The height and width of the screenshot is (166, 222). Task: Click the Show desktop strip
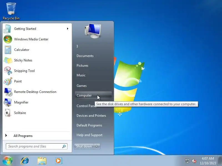220,161
